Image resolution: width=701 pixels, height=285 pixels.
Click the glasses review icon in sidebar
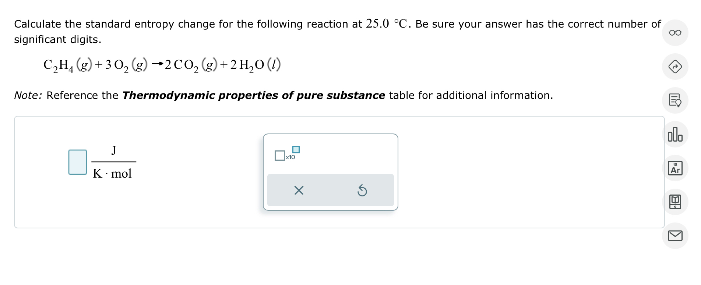tap(676, 33)
